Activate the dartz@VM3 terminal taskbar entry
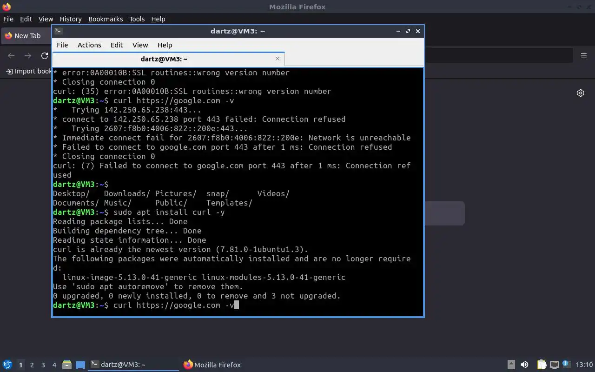 tap(134, 365)
